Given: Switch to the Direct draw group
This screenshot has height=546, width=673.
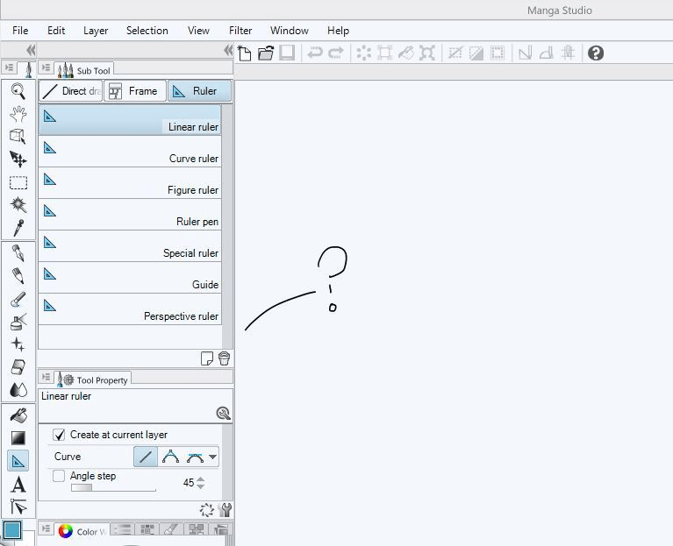Looking at the screenshot, I should (71, 91).
